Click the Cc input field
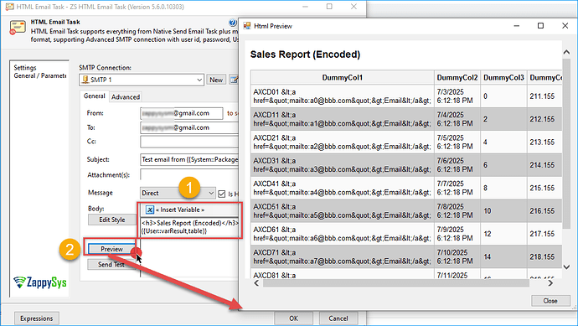Image resolution: width=578 pixels, height=326 pixels. tap(189, 142)
